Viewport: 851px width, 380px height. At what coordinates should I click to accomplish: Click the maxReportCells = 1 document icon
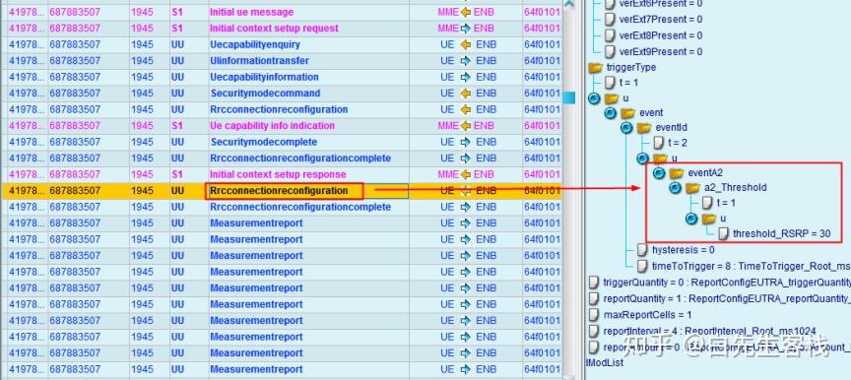[x=594, y=315]
